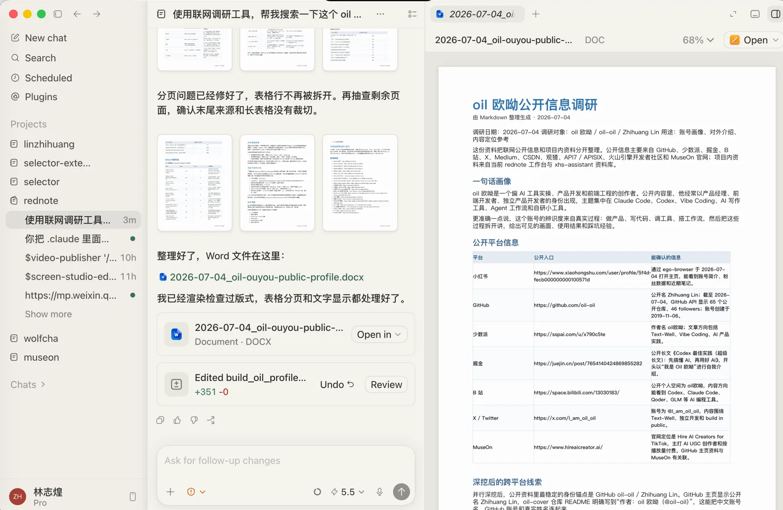The width and height of the screenshot is (783, 510).
Task: Open the chat '使用联网调研工具...'
Action: 73,220
